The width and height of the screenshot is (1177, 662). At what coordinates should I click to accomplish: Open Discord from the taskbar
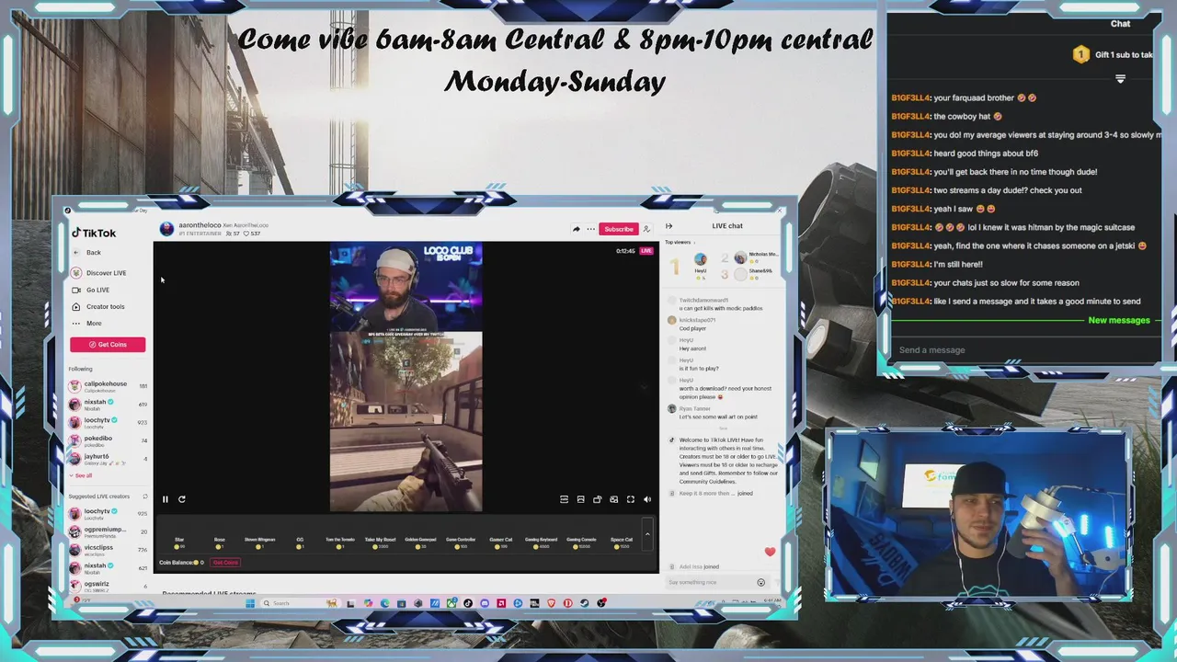tap(485, 604)
